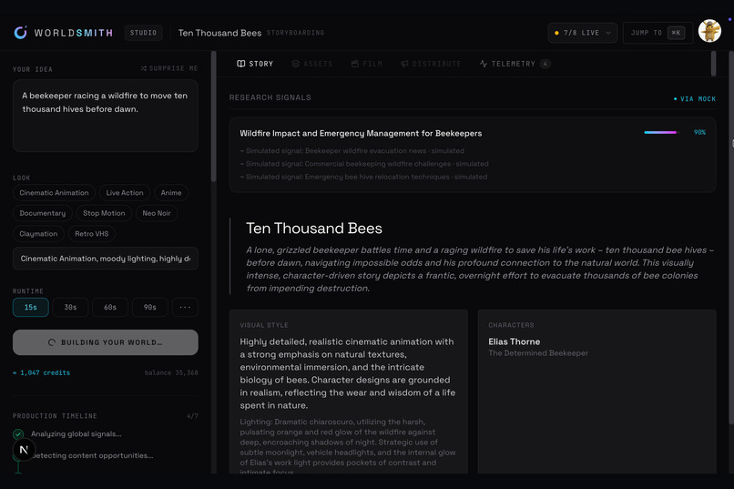734x489 pixels.
Task: Click the 90% confidence value
Action: coord(699,132)
